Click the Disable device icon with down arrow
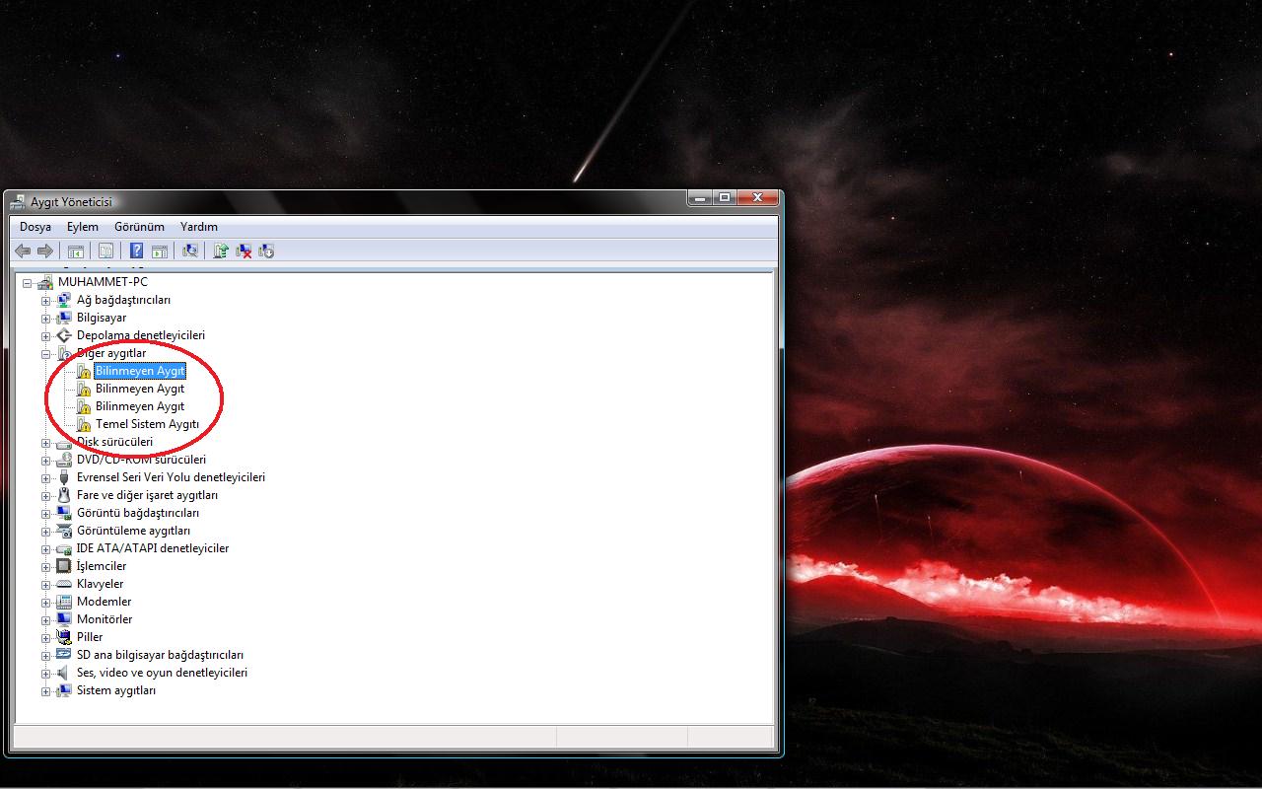The width and height of the screenshot is (1262, 789). [x=266, y=251]
